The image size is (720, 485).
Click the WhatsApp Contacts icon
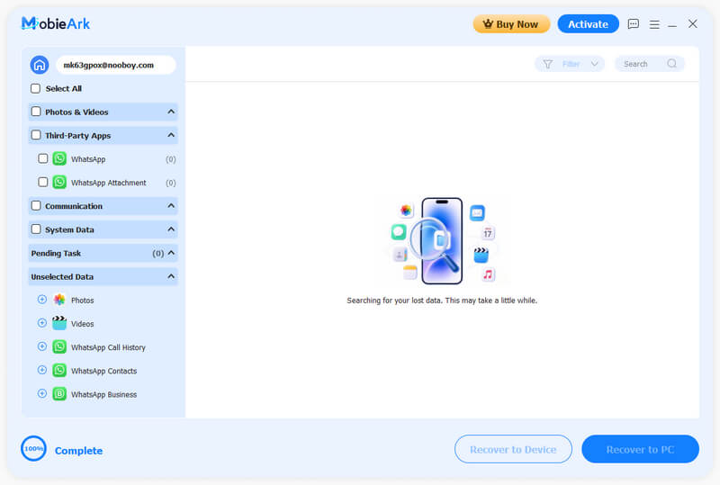coord(59,370)
